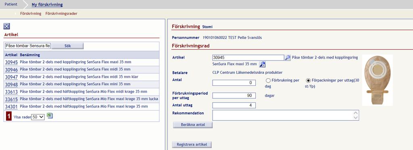Switch to the Förskrivningsrader sub-tab

click(61, 14)
